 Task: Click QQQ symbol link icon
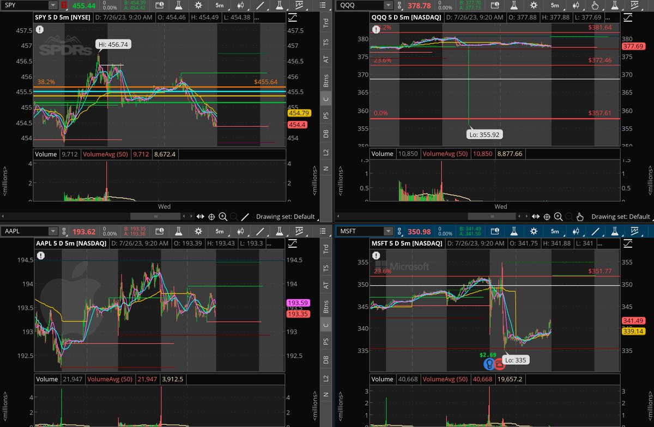[x=399, y=5]
